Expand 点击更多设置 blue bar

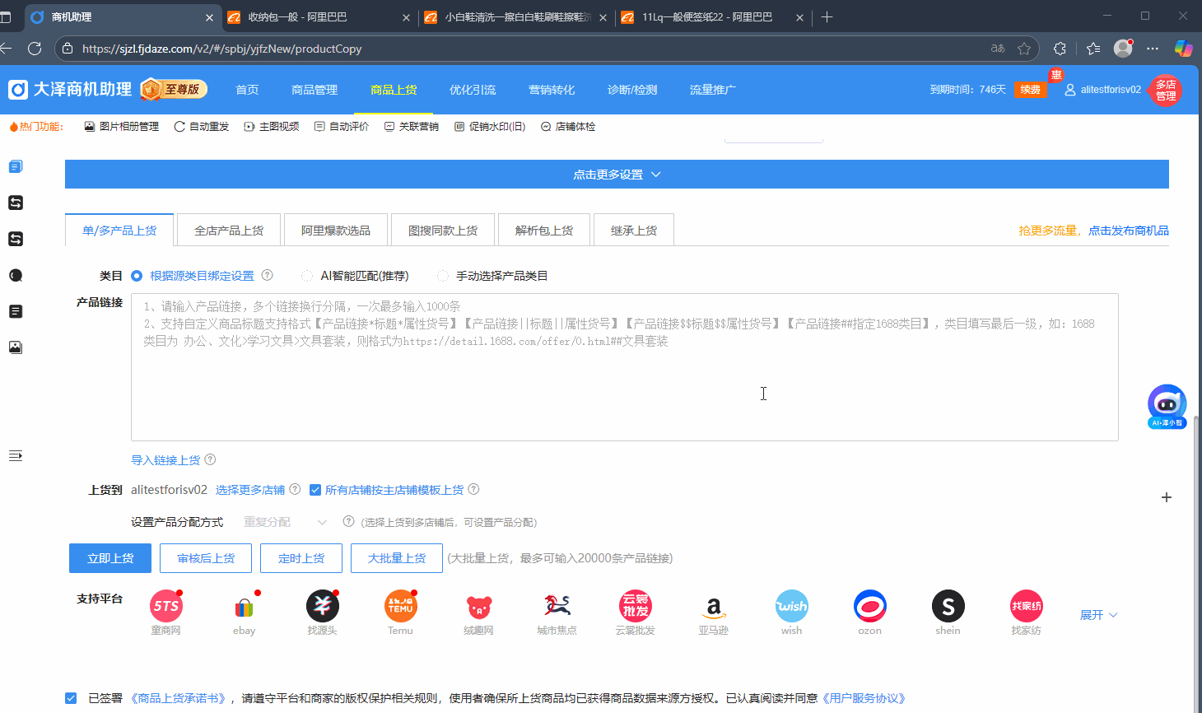click(x=617, y=175)
